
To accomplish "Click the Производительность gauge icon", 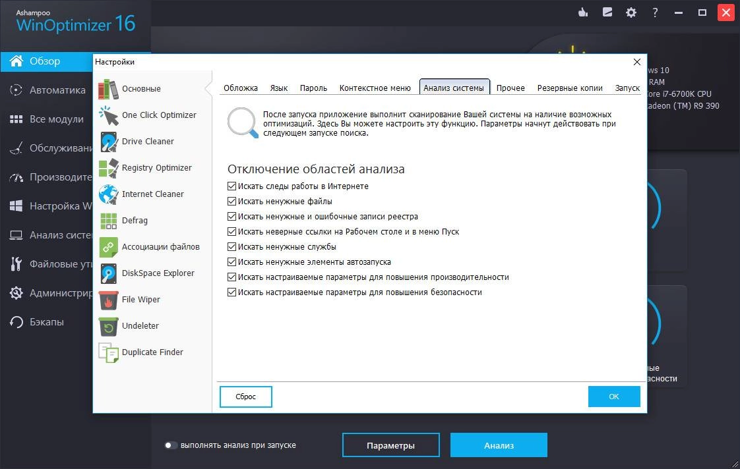I will click(16, 177).
